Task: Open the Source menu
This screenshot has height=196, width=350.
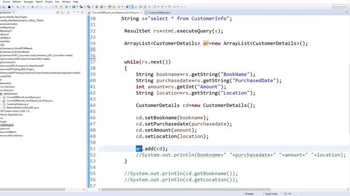Action: (6, 2)
